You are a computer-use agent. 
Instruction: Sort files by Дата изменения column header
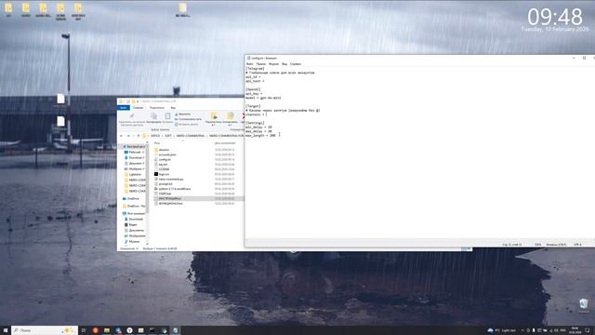(225, 143)
